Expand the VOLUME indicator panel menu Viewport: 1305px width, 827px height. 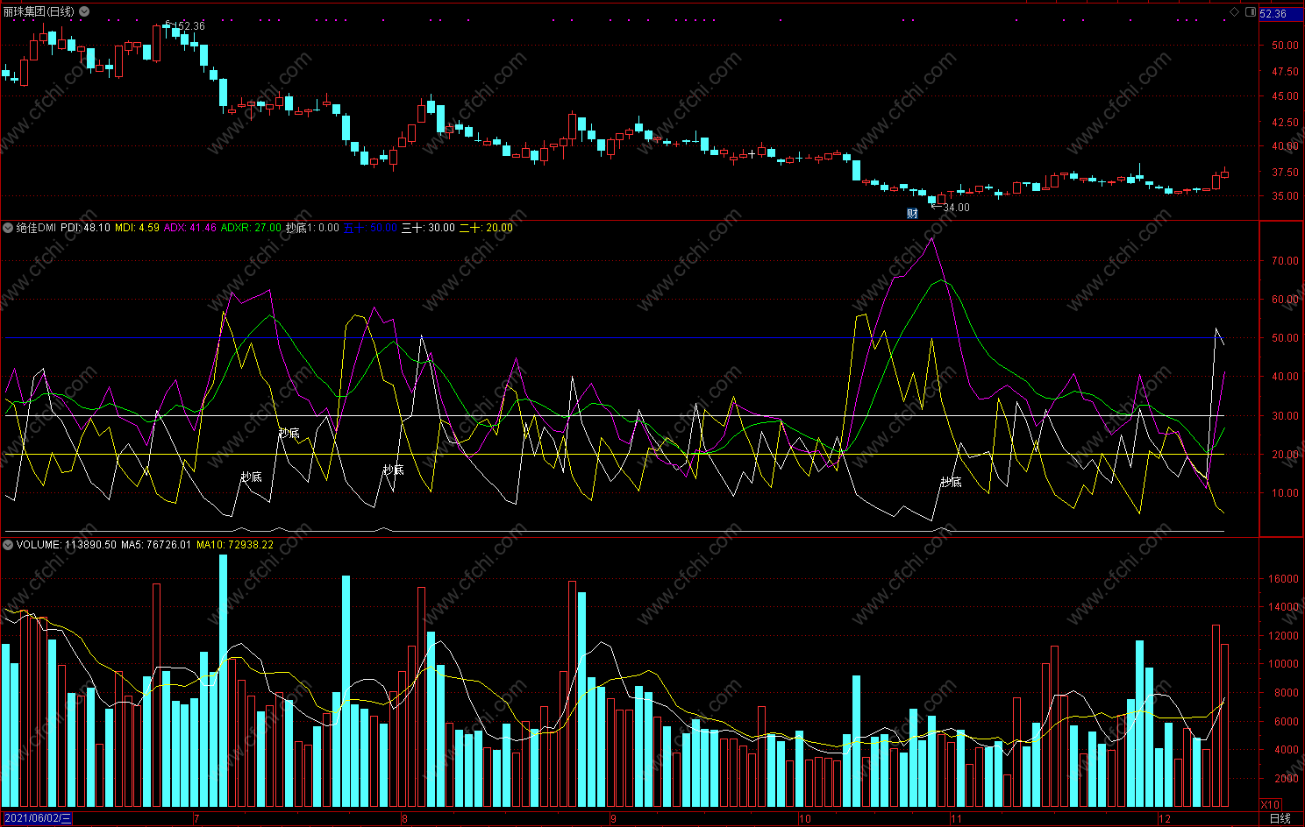click(8, 545)
